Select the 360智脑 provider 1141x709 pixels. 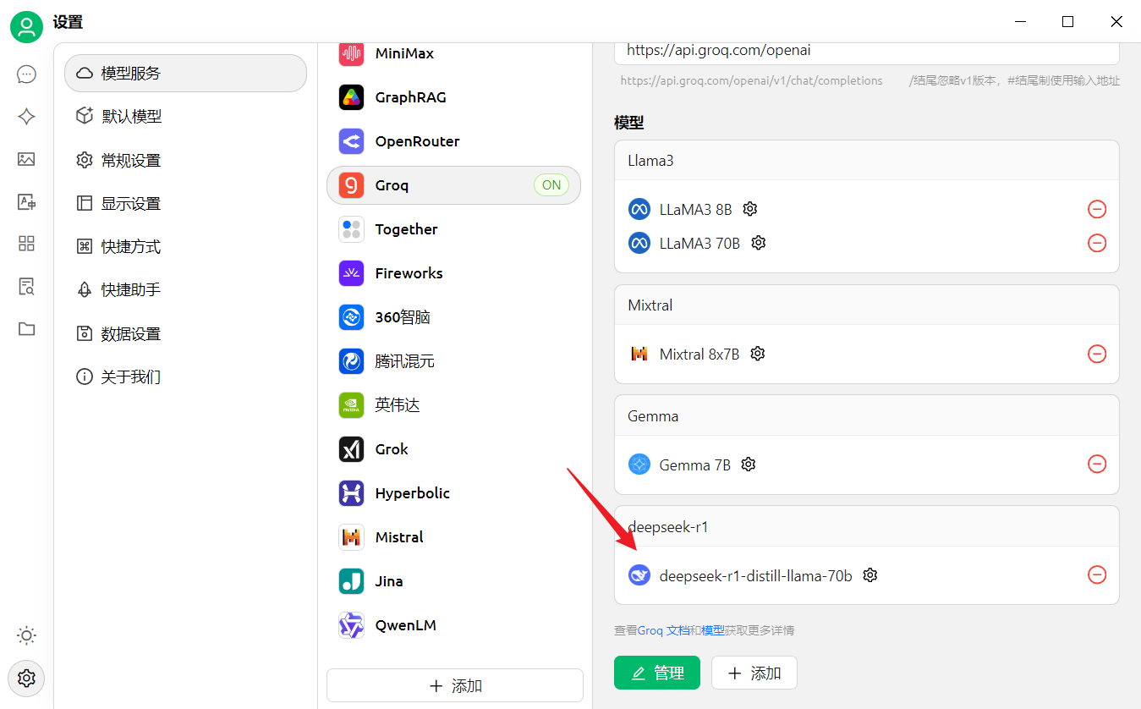pos(453,317)
